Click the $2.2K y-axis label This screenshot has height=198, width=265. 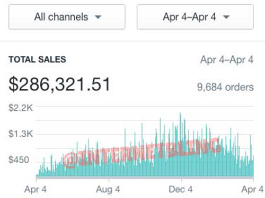coord(21,108)
